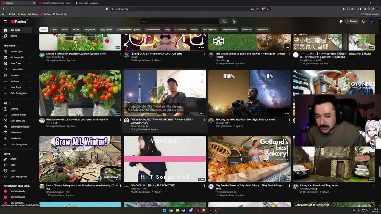Start voice search with the microphone icon

[x=234, y=21]
